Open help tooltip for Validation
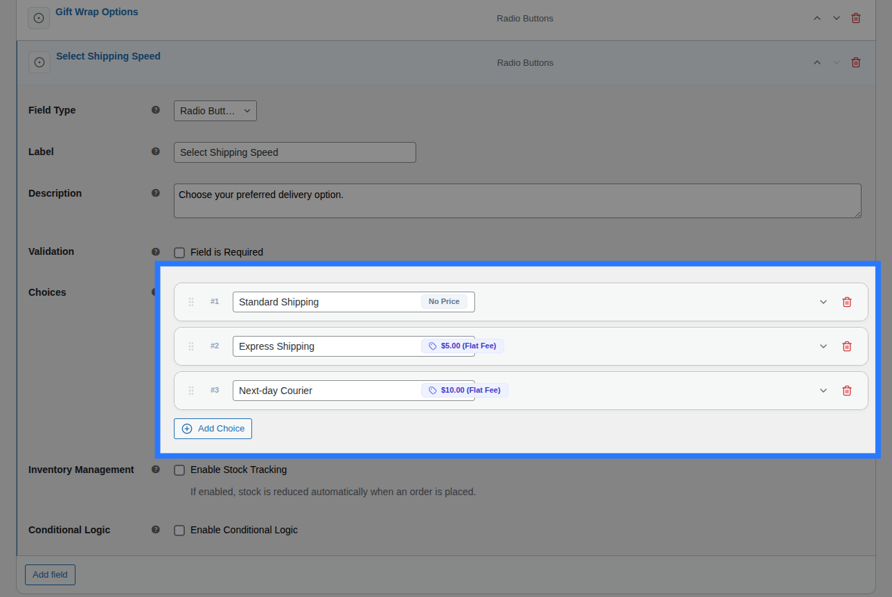Screen dimensions: 892x597 (x=156, y=251)
